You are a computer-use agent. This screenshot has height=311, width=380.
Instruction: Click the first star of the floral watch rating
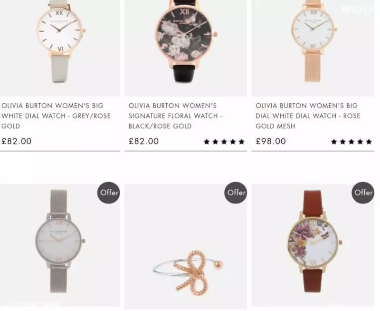(207, 142)
